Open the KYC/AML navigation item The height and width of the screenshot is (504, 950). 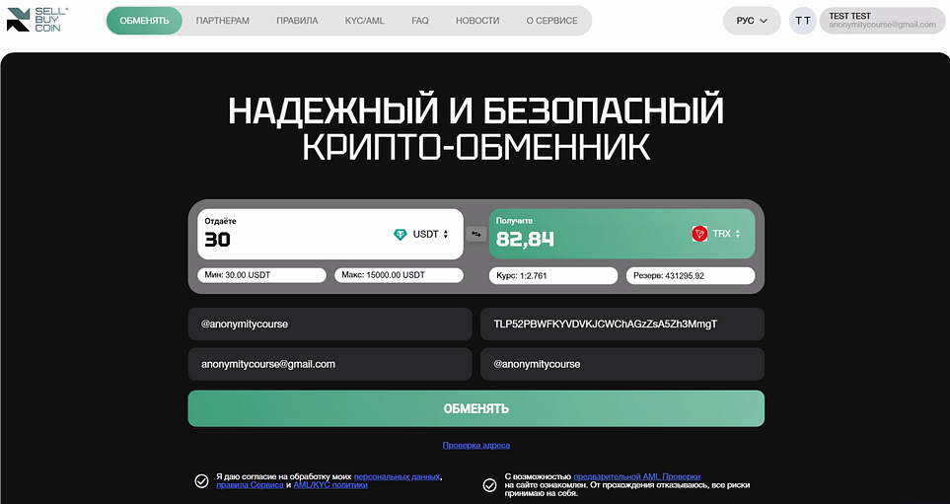click(x=365, y=21)
